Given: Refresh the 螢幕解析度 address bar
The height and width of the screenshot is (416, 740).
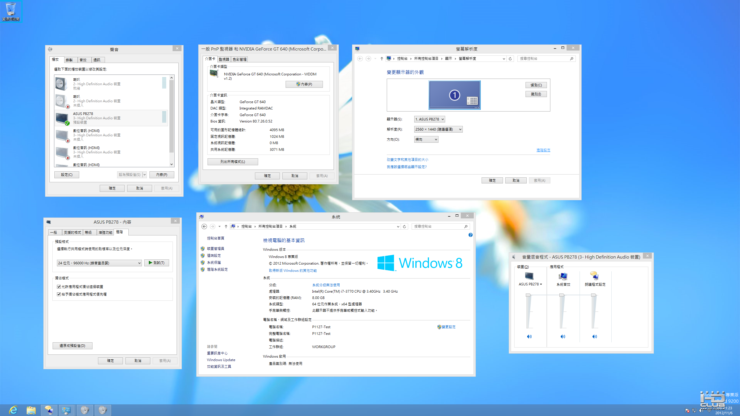Looking at the screenshot, I should [510, 59].
